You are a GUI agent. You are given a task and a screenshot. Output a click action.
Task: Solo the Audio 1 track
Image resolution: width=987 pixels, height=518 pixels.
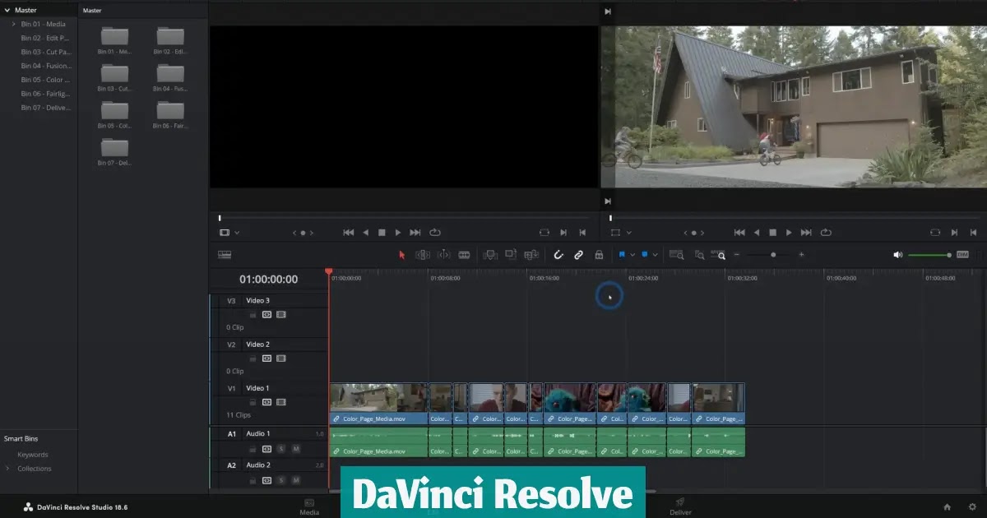click(281, 449)
